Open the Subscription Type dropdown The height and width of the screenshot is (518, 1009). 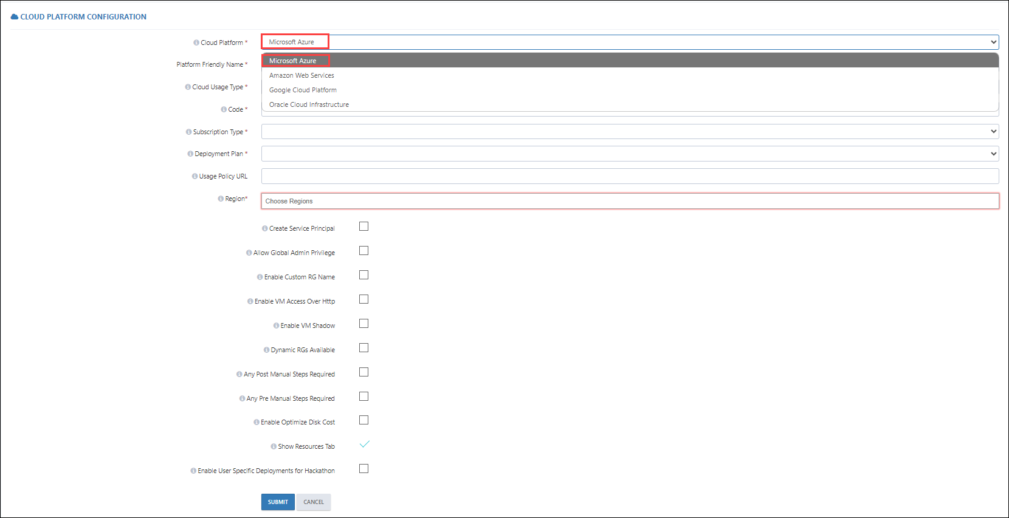(x=630, y=131)
